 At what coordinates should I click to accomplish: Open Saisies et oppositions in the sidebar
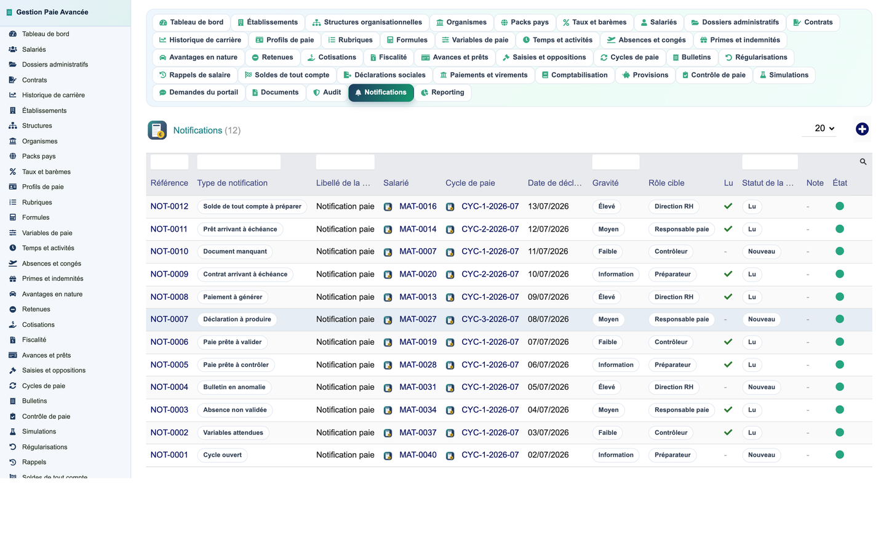point(54,371)
